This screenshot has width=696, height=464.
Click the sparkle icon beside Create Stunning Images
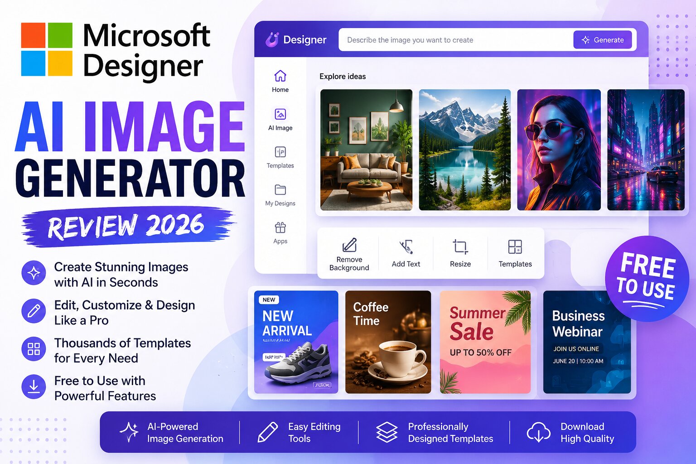(34, 273)
